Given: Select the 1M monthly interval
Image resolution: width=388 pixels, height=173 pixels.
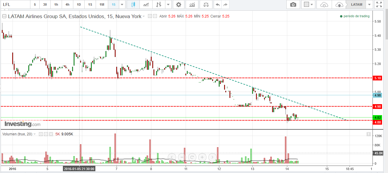Looking at the screenshot, I should pyautogui.click(x=102, y=4).
